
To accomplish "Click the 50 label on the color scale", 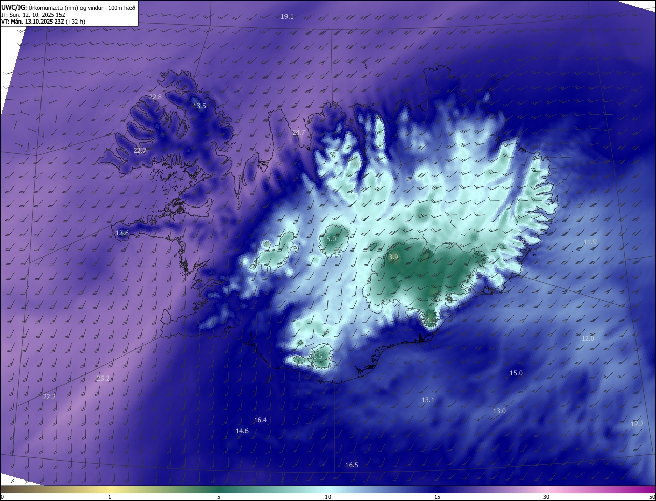I will (651, 497).
